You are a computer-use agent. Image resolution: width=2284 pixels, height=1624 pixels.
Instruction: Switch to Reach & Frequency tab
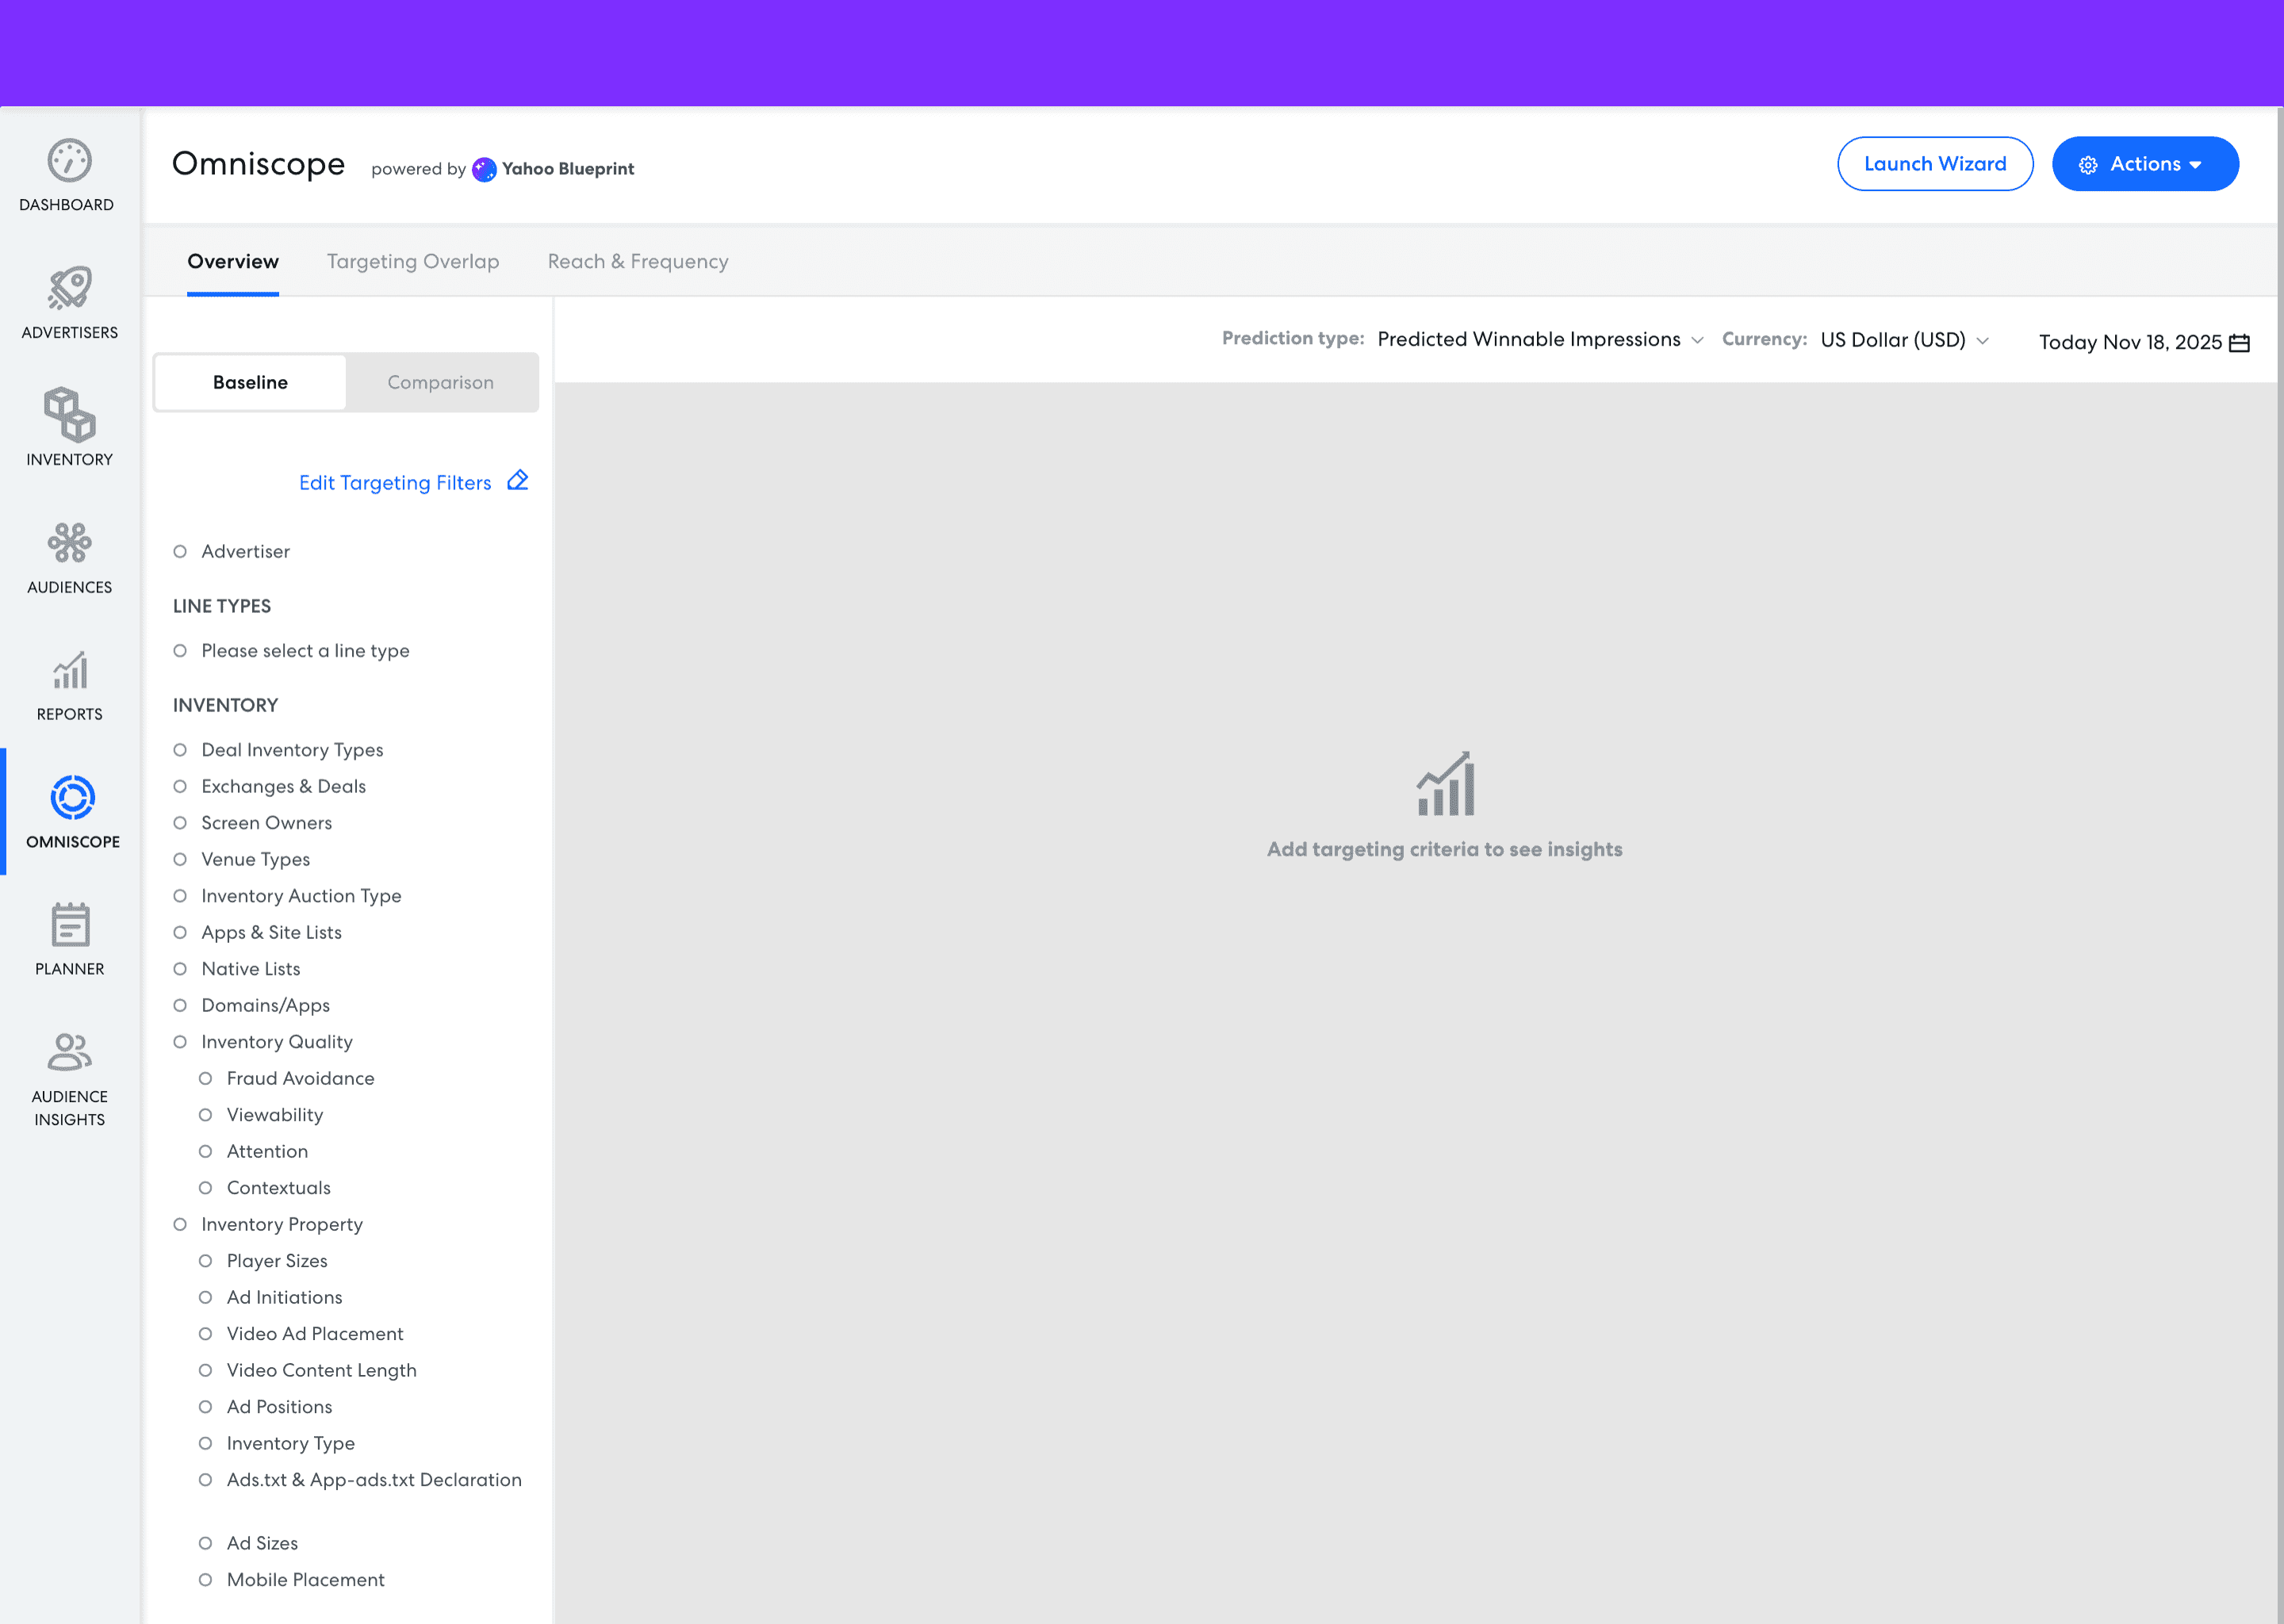(637, 262)
